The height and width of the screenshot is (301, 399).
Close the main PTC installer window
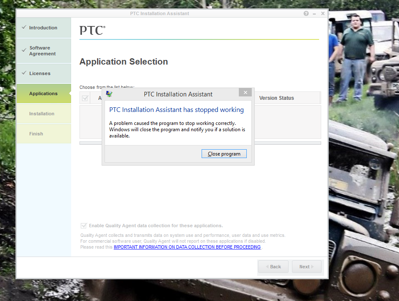pos(322,13)
